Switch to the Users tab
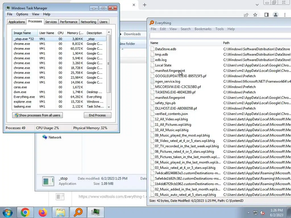This screenshot has height=218, width=291. (103, 22)
